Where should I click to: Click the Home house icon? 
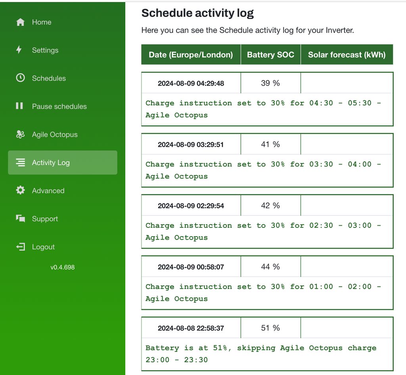point(20,22)
